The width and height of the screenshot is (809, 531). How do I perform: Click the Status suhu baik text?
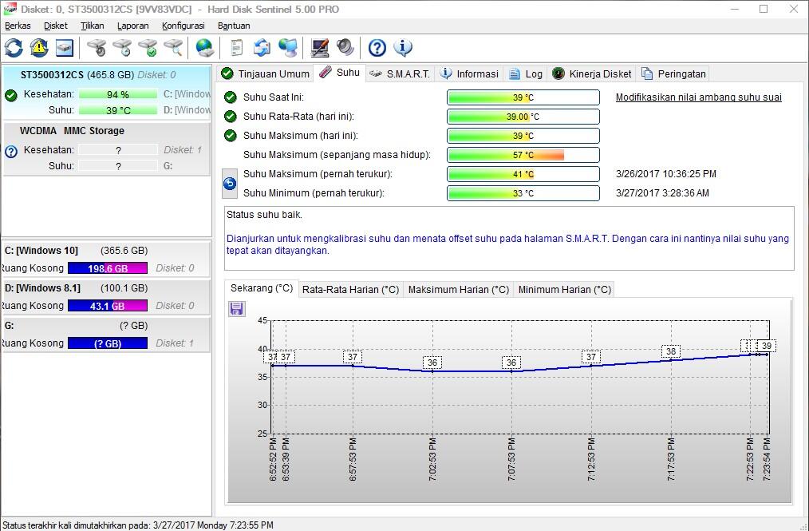264,214
